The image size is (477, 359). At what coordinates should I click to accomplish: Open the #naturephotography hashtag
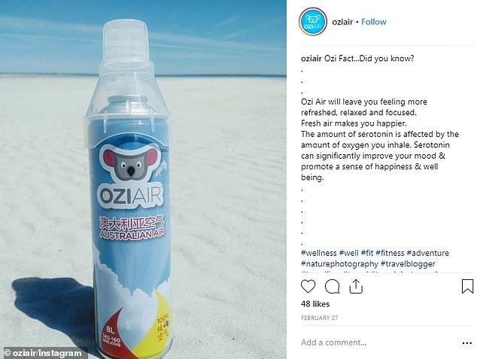click(x=339, y=263)
